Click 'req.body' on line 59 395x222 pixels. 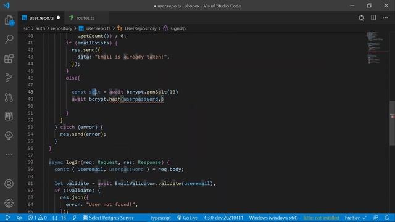[x=170, y=169]
